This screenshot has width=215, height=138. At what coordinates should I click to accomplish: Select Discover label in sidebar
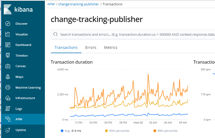(x=21, y=24)
